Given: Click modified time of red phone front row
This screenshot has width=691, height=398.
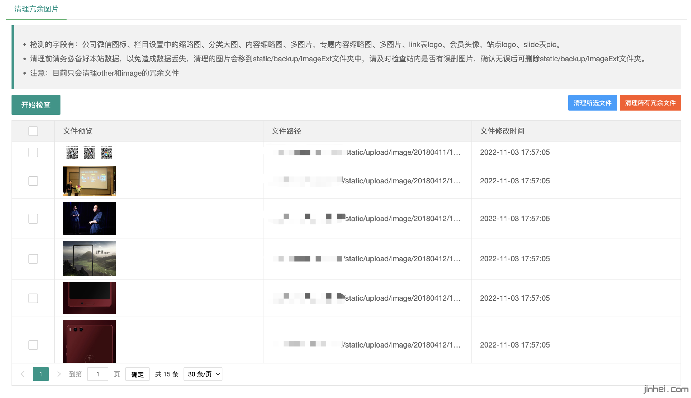Looking at the screenshot, I should 515,298.
